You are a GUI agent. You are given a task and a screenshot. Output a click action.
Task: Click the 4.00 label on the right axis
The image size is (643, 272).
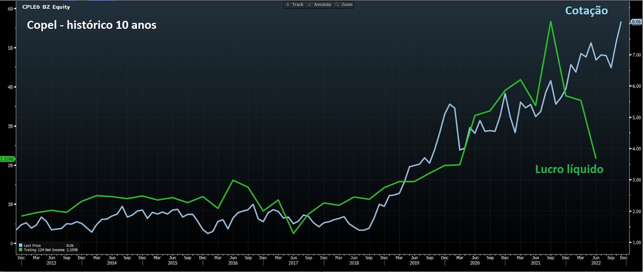636,149
